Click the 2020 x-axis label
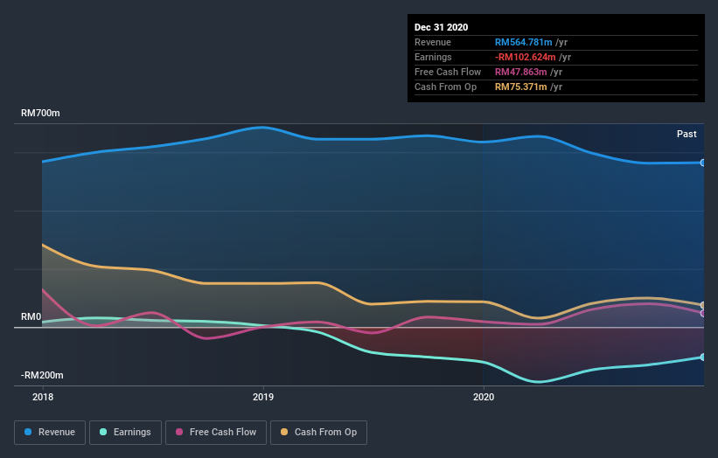 [x=484, y=397]
